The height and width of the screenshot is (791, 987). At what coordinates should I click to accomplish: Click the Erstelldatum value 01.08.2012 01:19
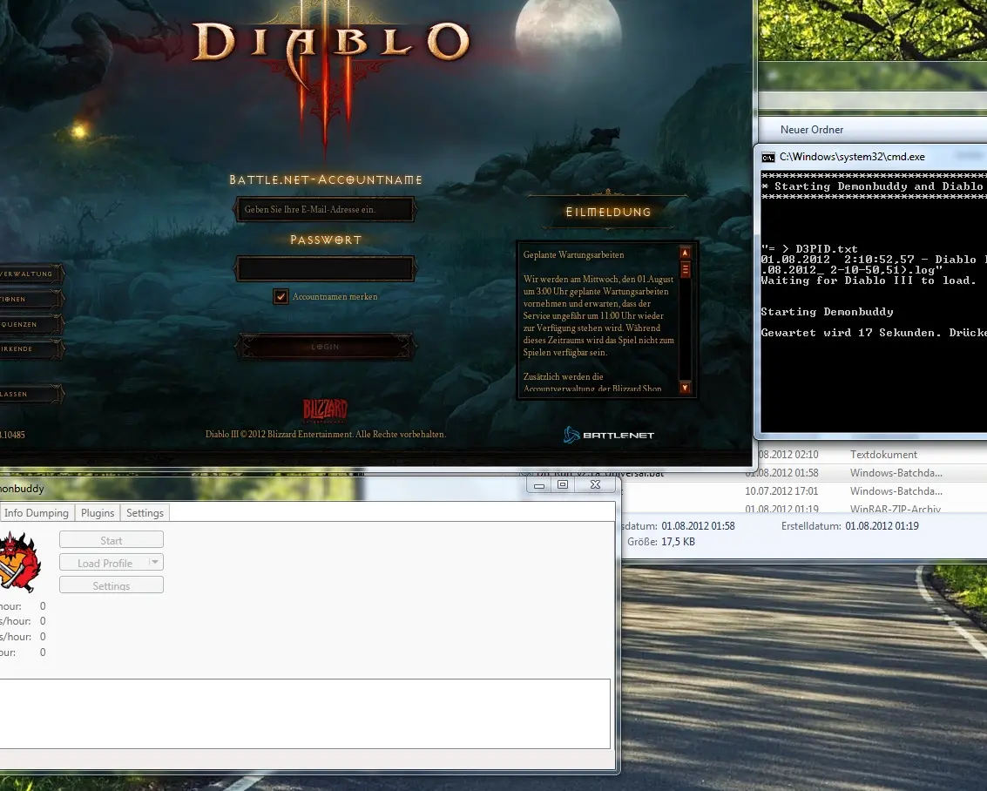pyautogui.click(x=882, y=526)
